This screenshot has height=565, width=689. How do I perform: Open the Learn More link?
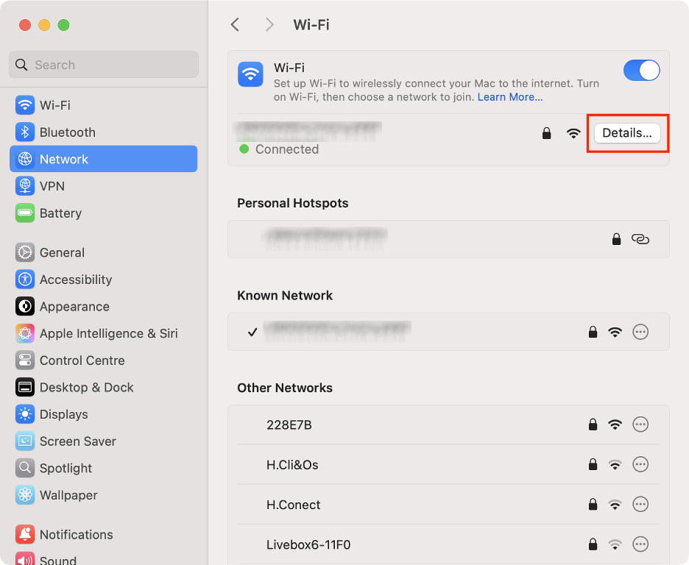[509, 96]
